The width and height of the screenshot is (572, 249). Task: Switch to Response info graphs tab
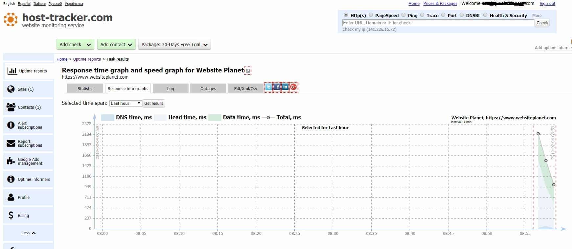pyautogui.click(x=128, y=88)
